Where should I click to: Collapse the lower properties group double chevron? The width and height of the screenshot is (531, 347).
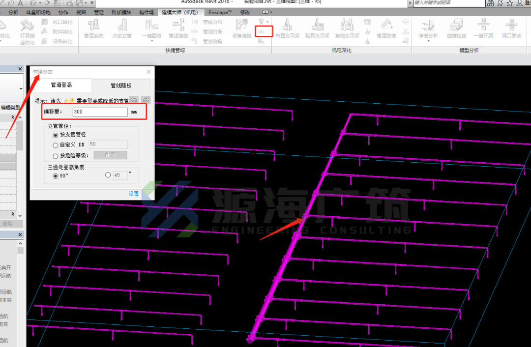(12, 214)
